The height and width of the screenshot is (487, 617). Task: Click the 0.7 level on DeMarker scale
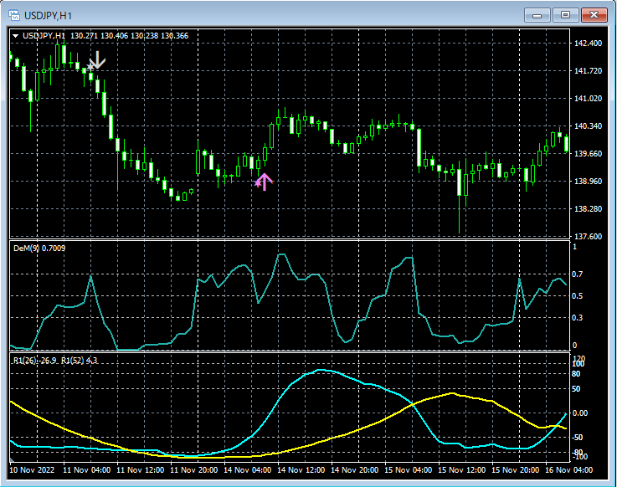(x=576, y=274)
